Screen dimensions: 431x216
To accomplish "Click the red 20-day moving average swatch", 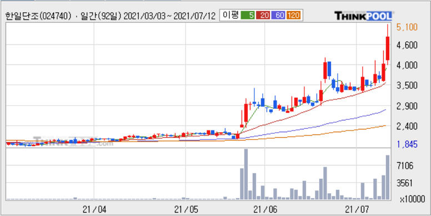I will [x=264, y=16].
